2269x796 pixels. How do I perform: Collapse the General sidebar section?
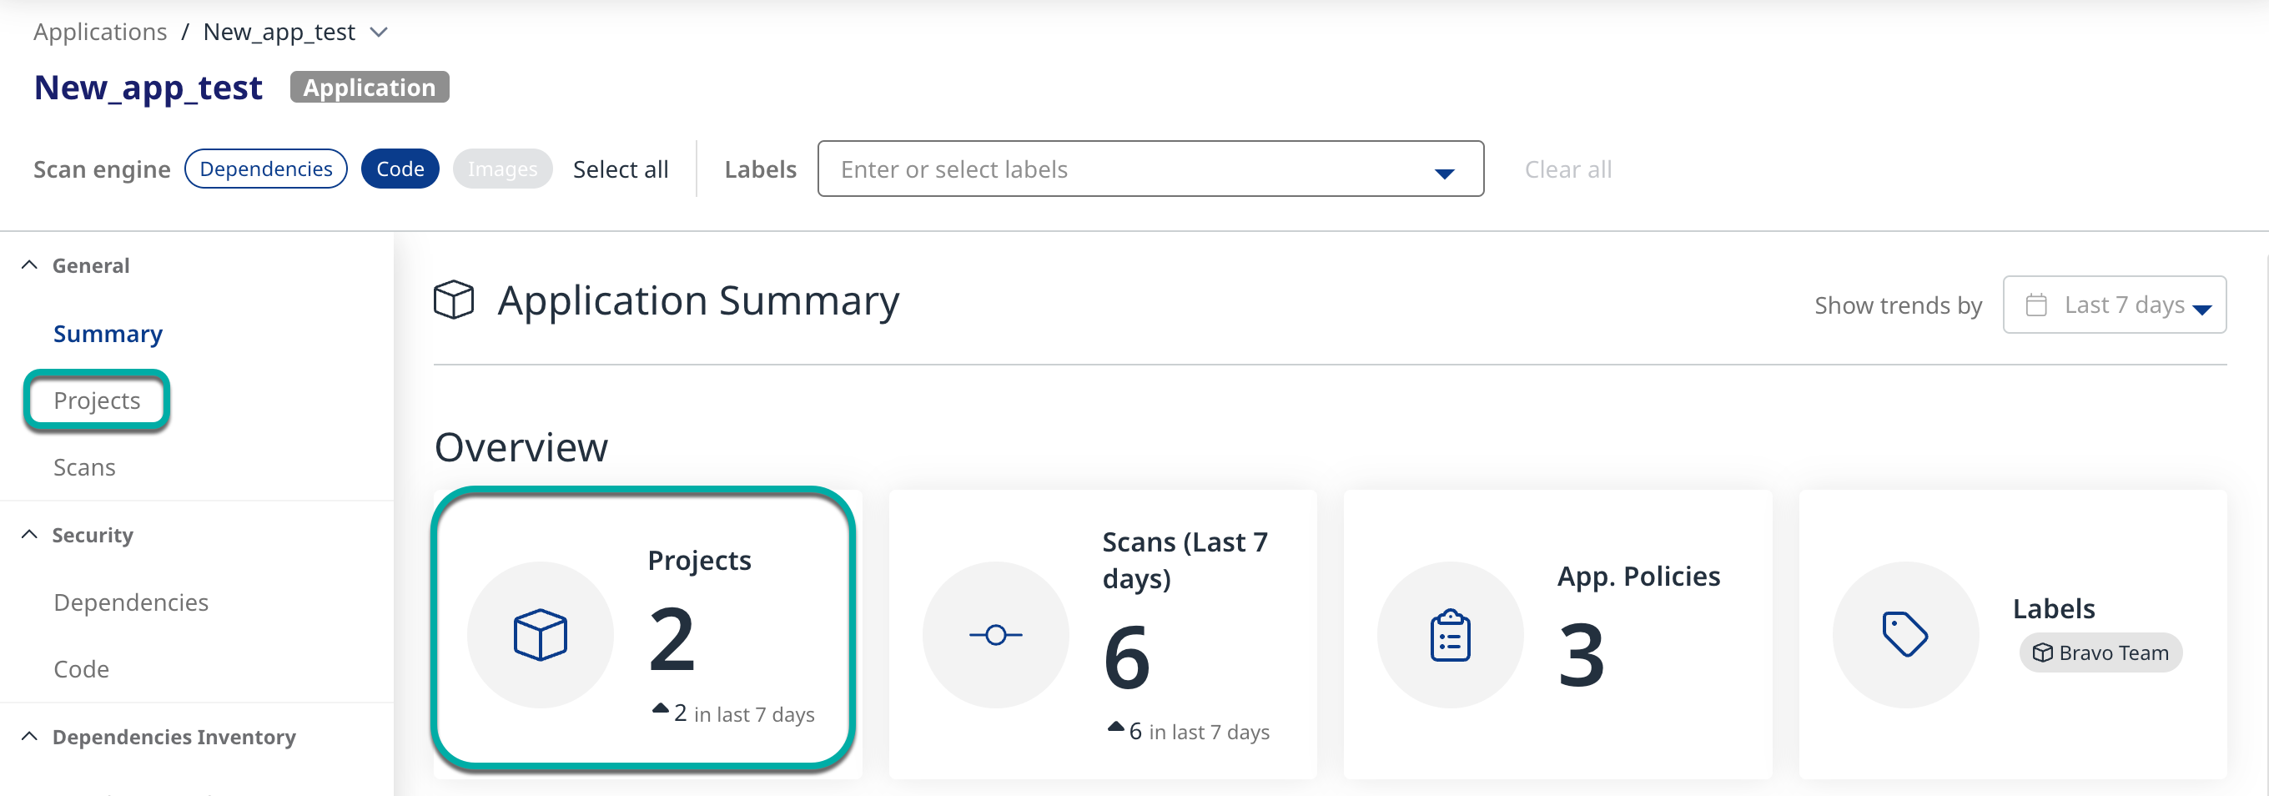29,265
